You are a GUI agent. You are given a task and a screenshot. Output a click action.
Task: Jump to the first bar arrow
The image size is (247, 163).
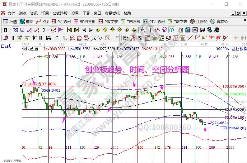(x=69, y=30)
